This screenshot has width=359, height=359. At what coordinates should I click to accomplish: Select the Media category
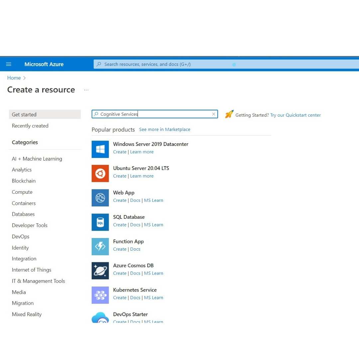[19, 292]
